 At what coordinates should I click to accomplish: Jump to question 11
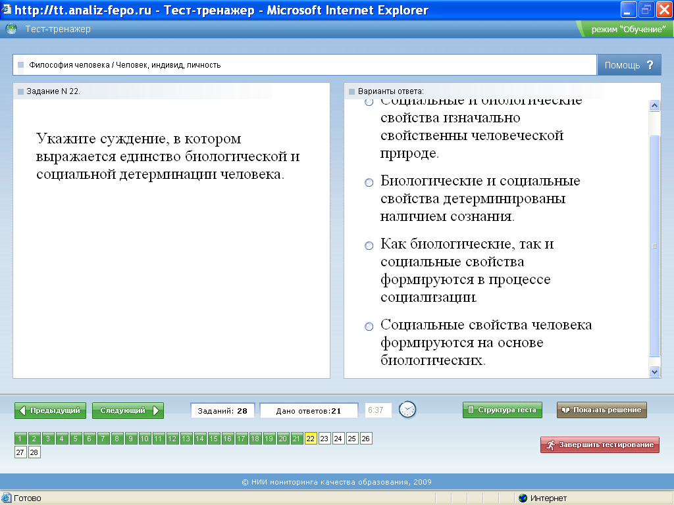158,439
